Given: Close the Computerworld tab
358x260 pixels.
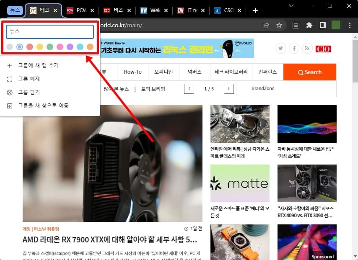Looking at the screenshot, I should click(203, 10).
